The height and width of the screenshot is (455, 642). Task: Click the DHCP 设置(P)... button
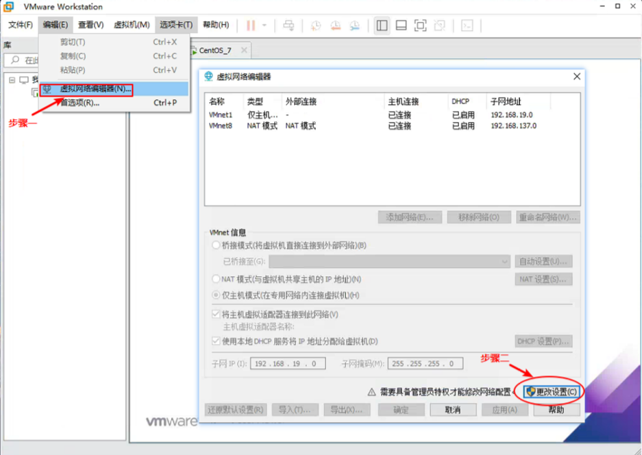[x=543, y=341]
